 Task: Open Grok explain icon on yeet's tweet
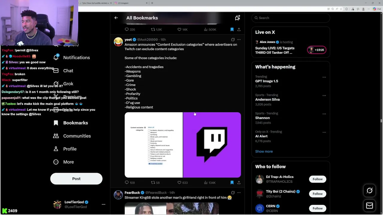coord(233,39)
